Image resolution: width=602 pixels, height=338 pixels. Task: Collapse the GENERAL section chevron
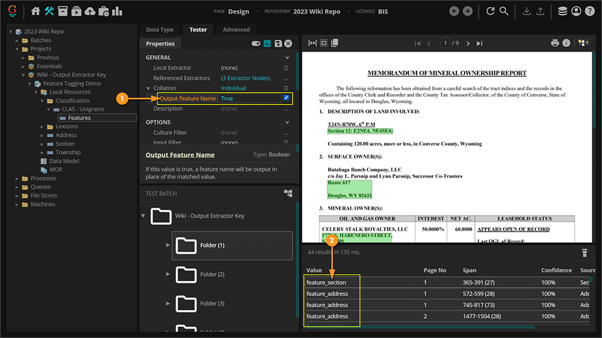tap(287, 58)
